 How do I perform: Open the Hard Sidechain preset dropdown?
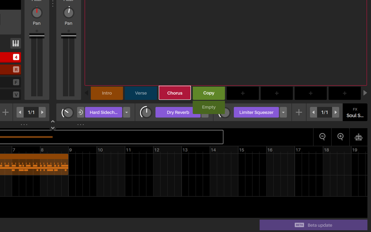click(x=127, y=112)
